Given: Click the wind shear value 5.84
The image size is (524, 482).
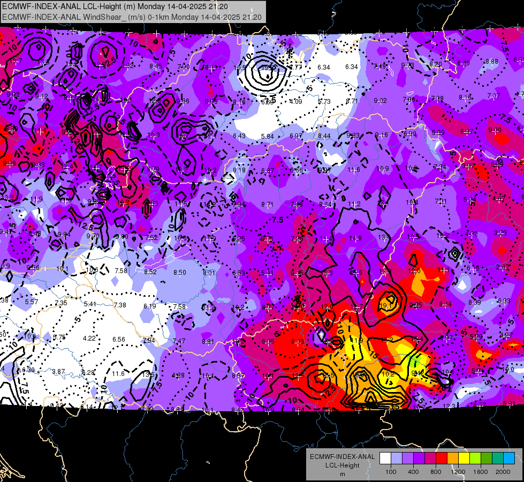Looking at the screenshot, I should pos(268,136).
